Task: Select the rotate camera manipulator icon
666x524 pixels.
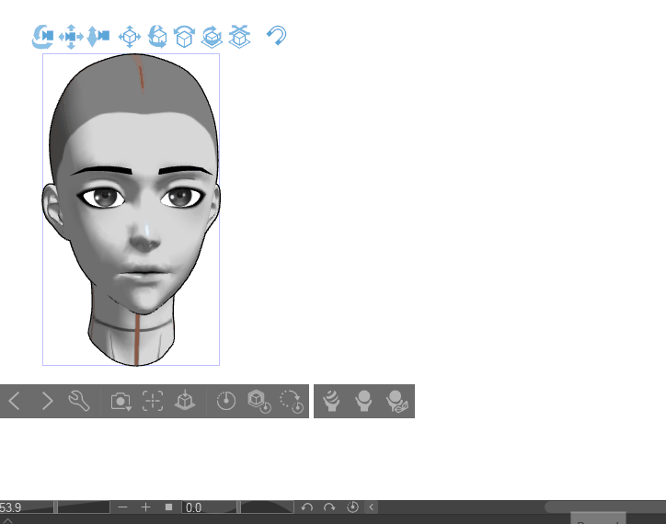Action: pyautogui.click(x=42, y=37)
